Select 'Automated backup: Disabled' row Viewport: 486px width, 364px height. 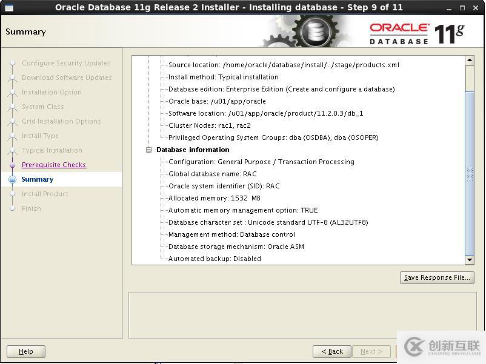pyautogui.click(x=215, y=259)
